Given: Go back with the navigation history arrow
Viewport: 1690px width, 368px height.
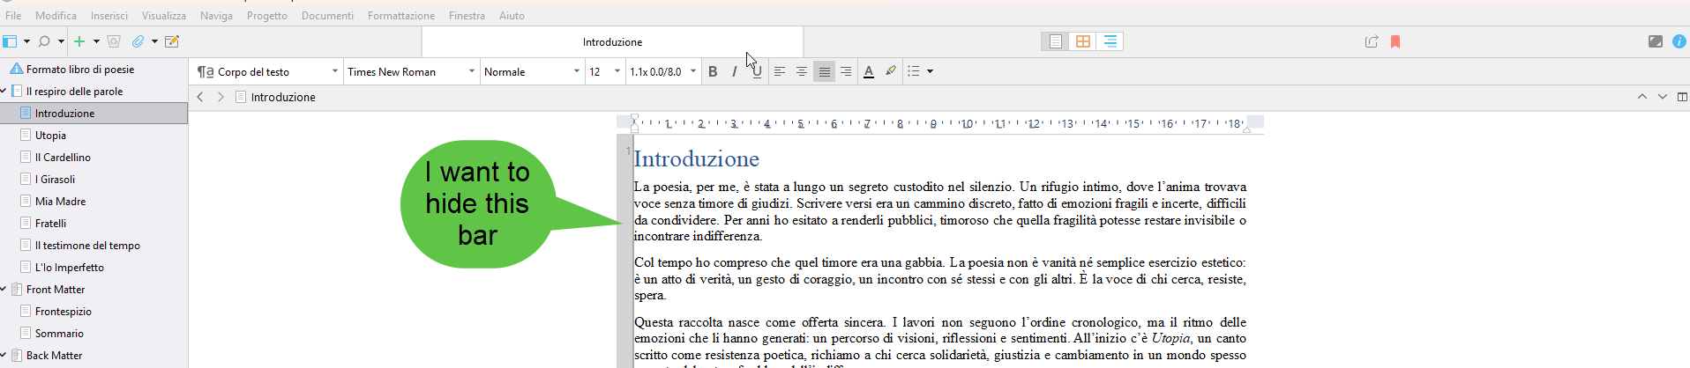Looking at the screenshot, I should 200,97.
